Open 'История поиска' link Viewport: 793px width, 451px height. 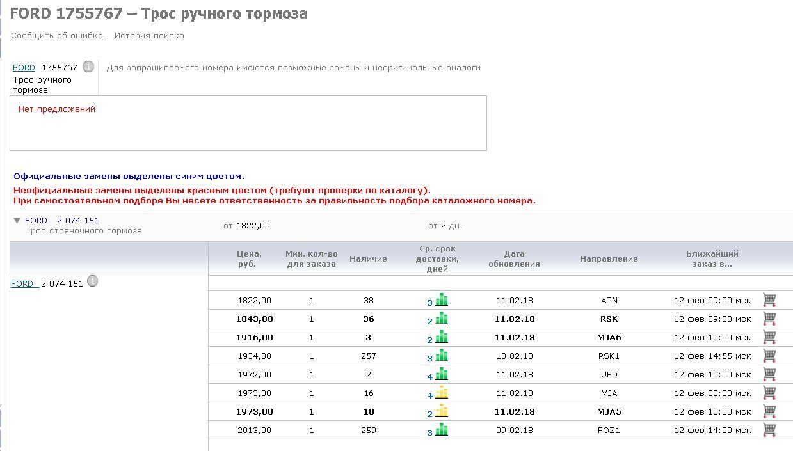[x=149, y=36]
